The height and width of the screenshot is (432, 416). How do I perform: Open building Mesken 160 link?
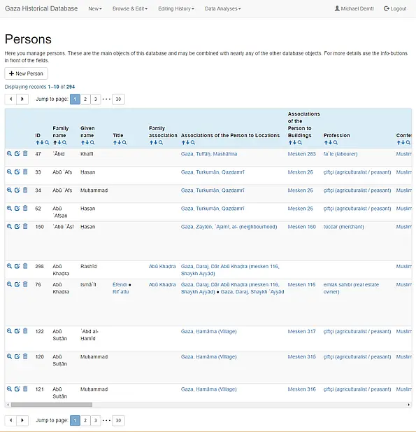(301, 227)
